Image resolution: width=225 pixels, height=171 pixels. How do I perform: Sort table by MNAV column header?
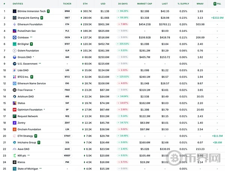[200, 4]
